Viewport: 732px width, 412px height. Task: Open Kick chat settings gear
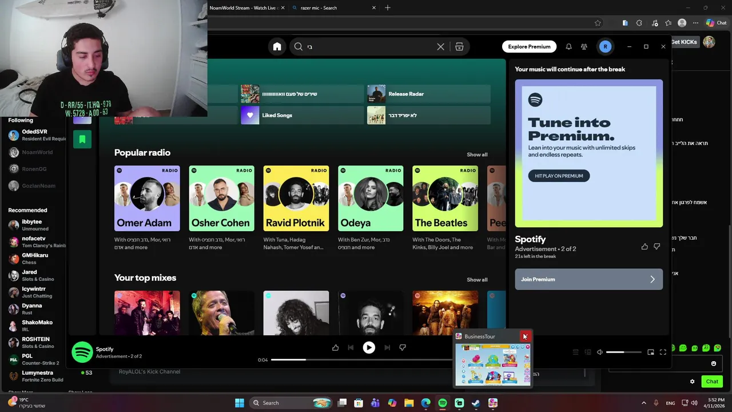point(692,382)
